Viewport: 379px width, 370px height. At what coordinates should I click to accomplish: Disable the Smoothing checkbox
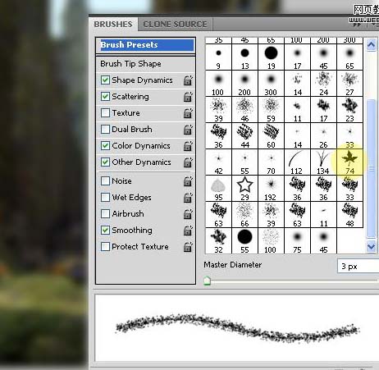point(105,231)
